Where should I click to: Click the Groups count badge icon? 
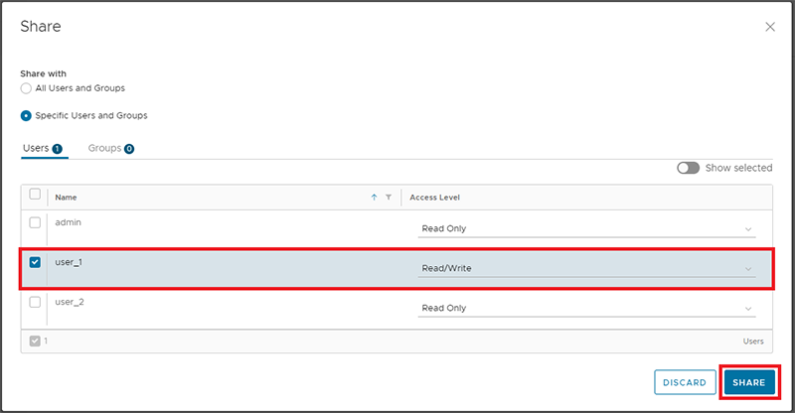tap(129, 149)
